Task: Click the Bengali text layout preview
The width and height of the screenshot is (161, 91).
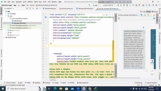Action: [x=134, y=49]
